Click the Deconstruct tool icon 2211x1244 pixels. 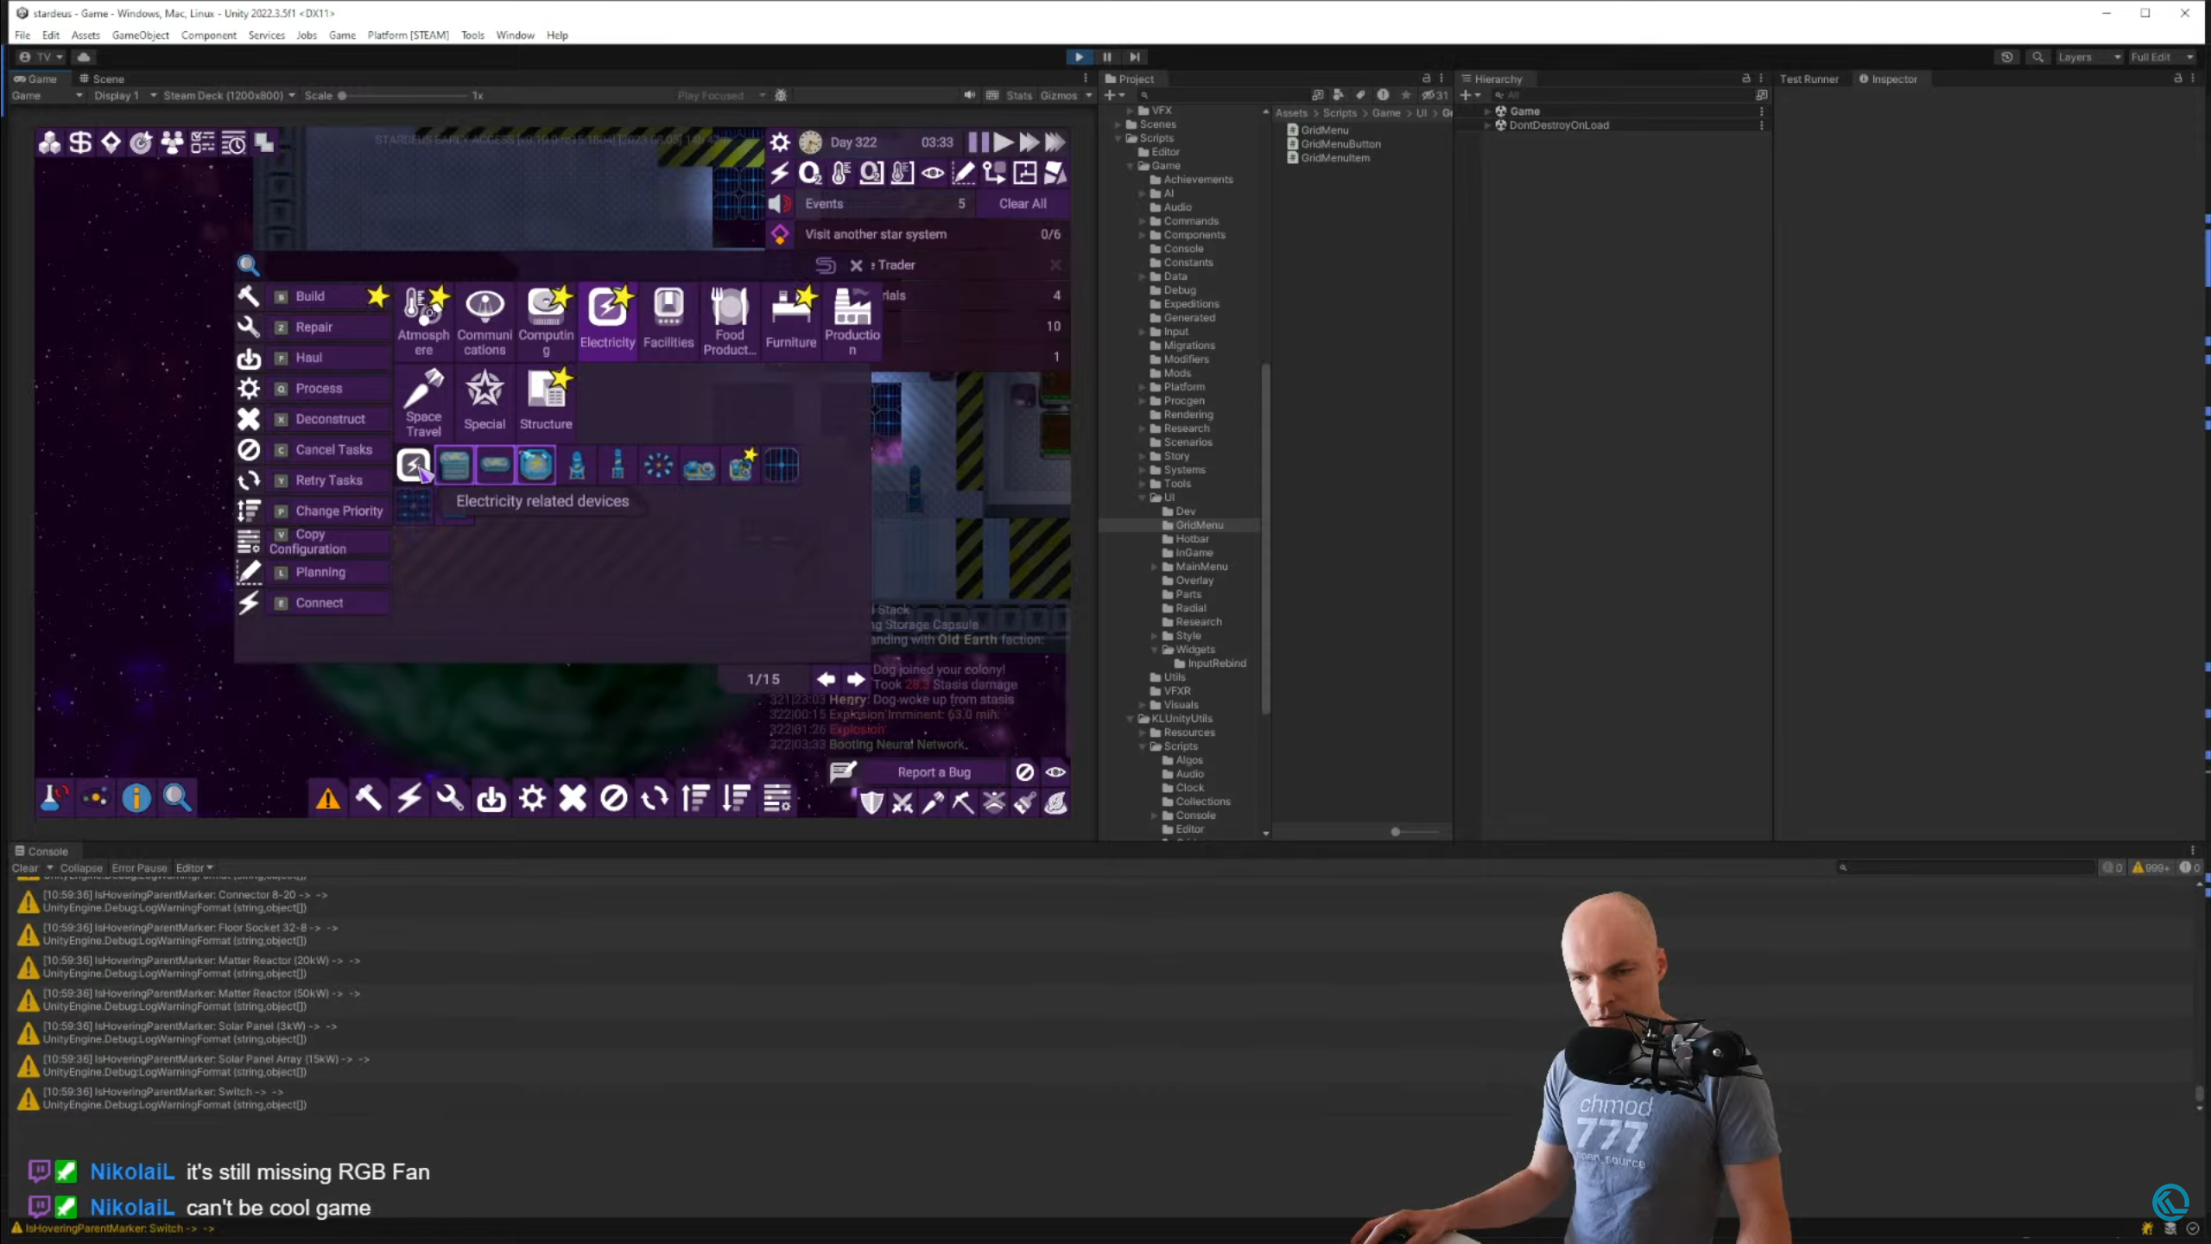pos(249,419)
